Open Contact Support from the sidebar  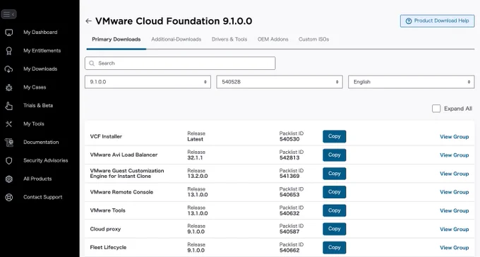pyautogui.click(x=42, y=197)
